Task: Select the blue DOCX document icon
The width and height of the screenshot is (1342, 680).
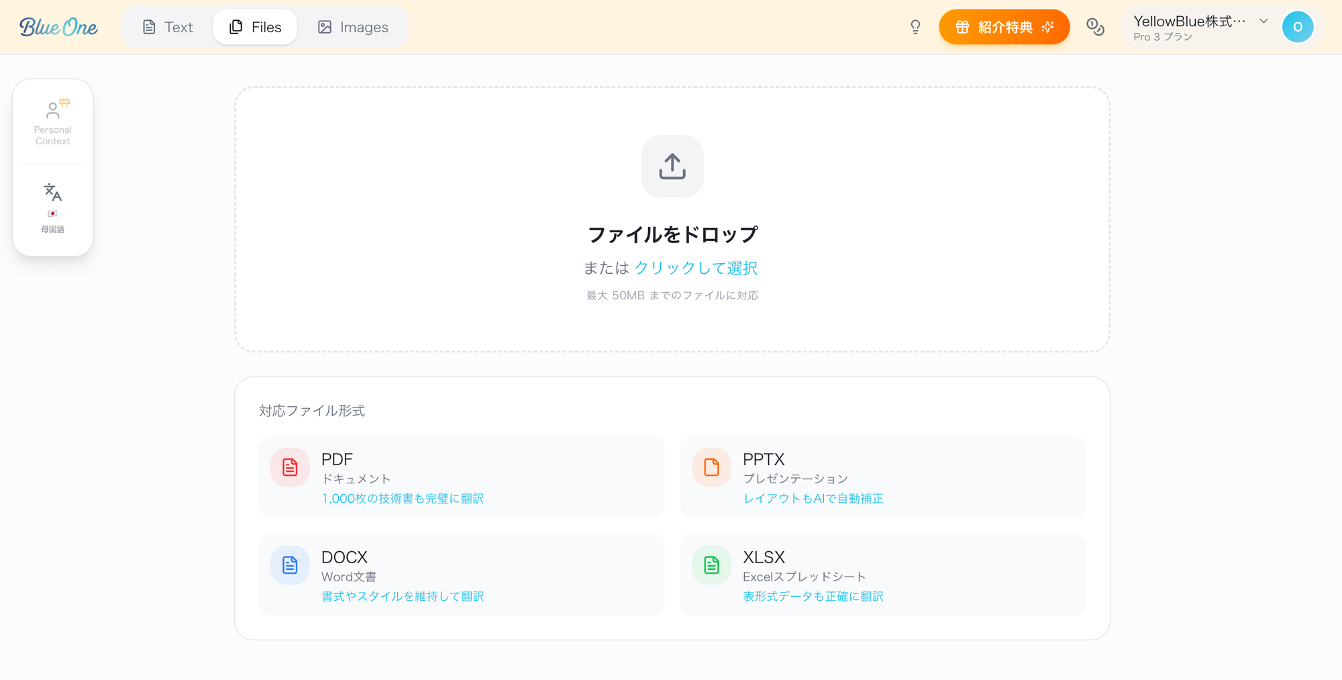Action: click(289, 565)
